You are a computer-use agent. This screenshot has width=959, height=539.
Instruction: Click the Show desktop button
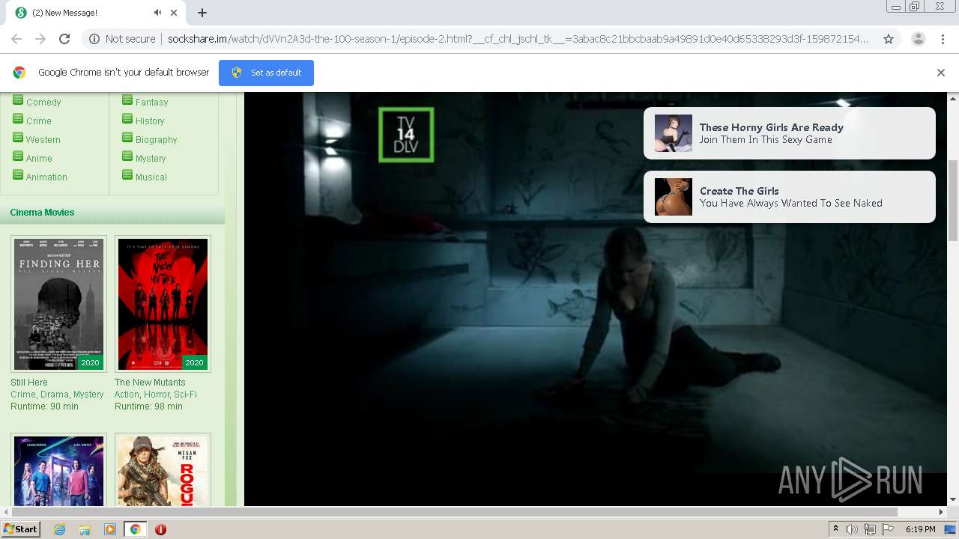click(x=951, y=529)
